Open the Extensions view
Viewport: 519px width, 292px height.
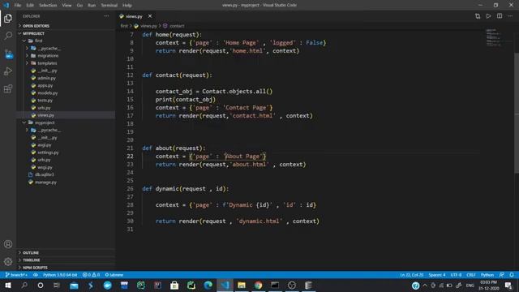(8, 88)
